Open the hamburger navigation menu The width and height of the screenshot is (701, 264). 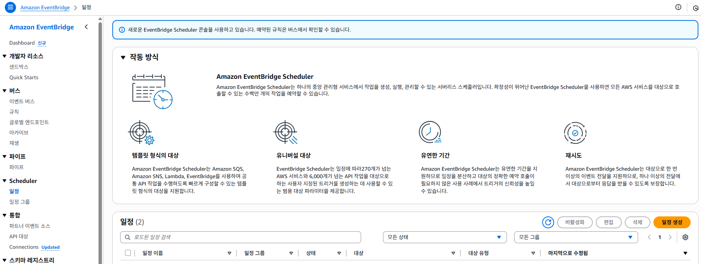point(10,7)
